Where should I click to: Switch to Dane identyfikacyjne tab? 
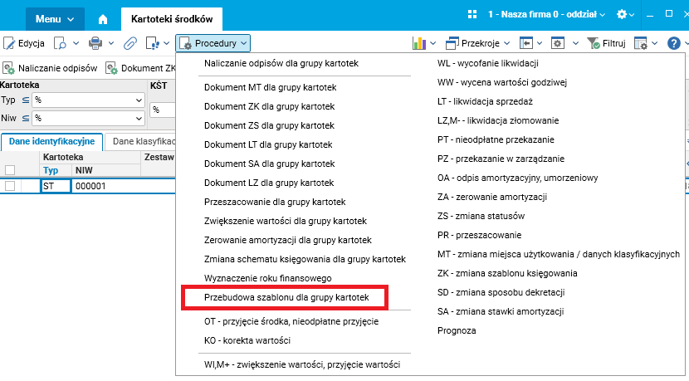(51, 141)
